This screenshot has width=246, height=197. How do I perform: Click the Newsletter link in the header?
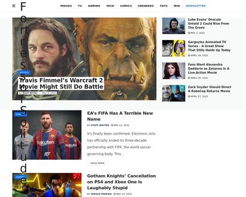point(196,6)
